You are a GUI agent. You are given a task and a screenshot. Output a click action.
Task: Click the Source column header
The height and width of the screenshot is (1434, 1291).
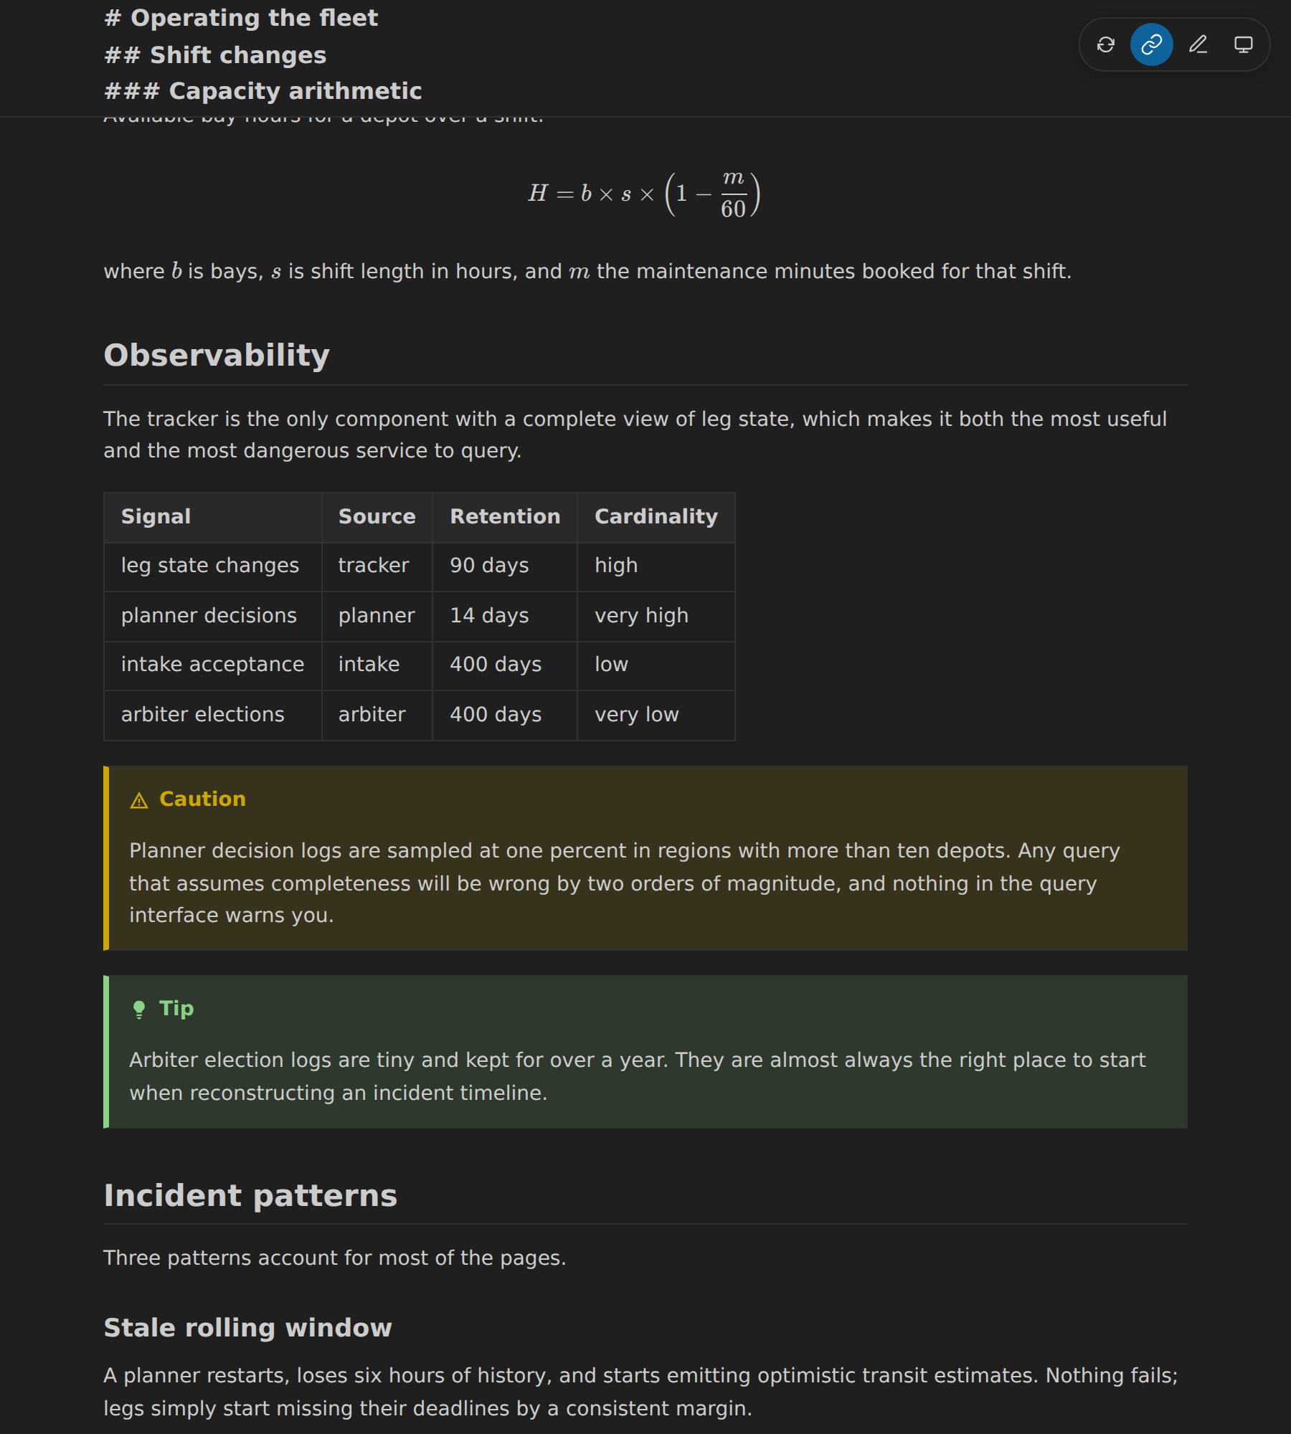(377, 517)
